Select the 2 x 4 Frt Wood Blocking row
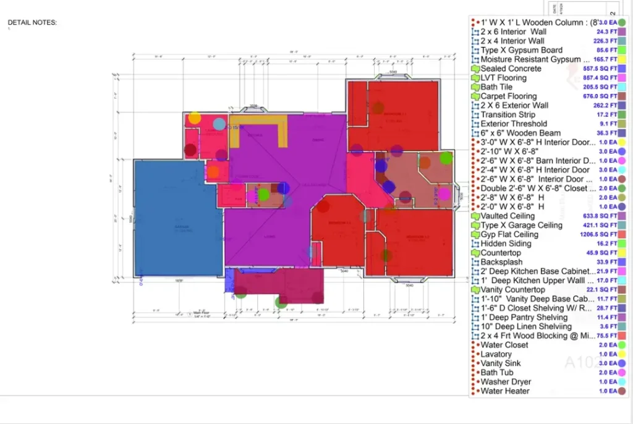Viewport: 633px width, 424px height. coord(549,336)
